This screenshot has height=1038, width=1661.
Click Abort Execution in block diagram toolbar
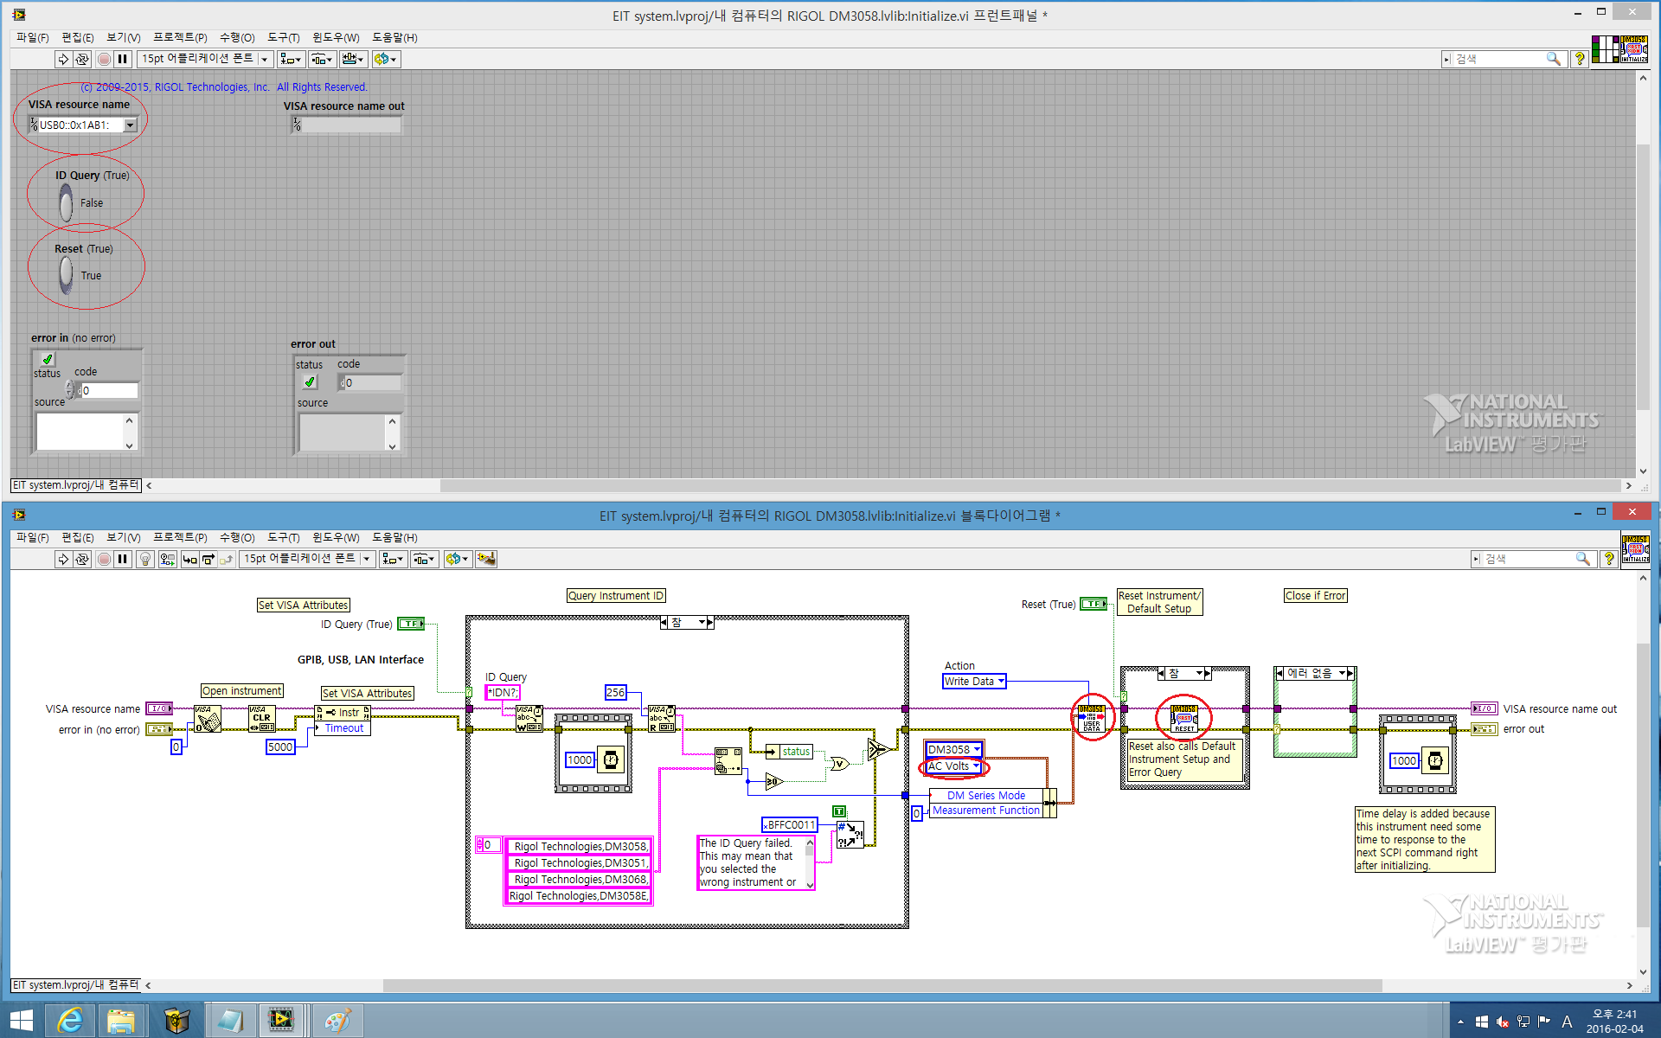(104, 559)
